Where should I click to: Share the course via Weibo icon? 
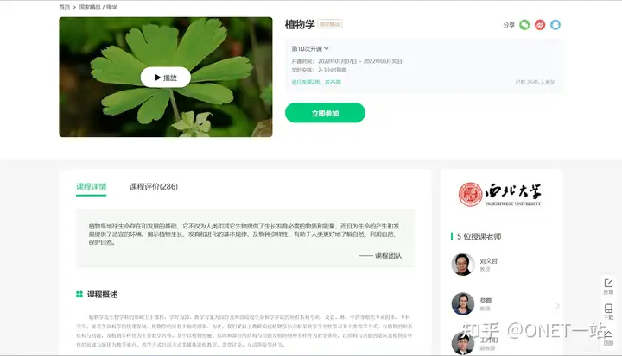tap(540, 25)
